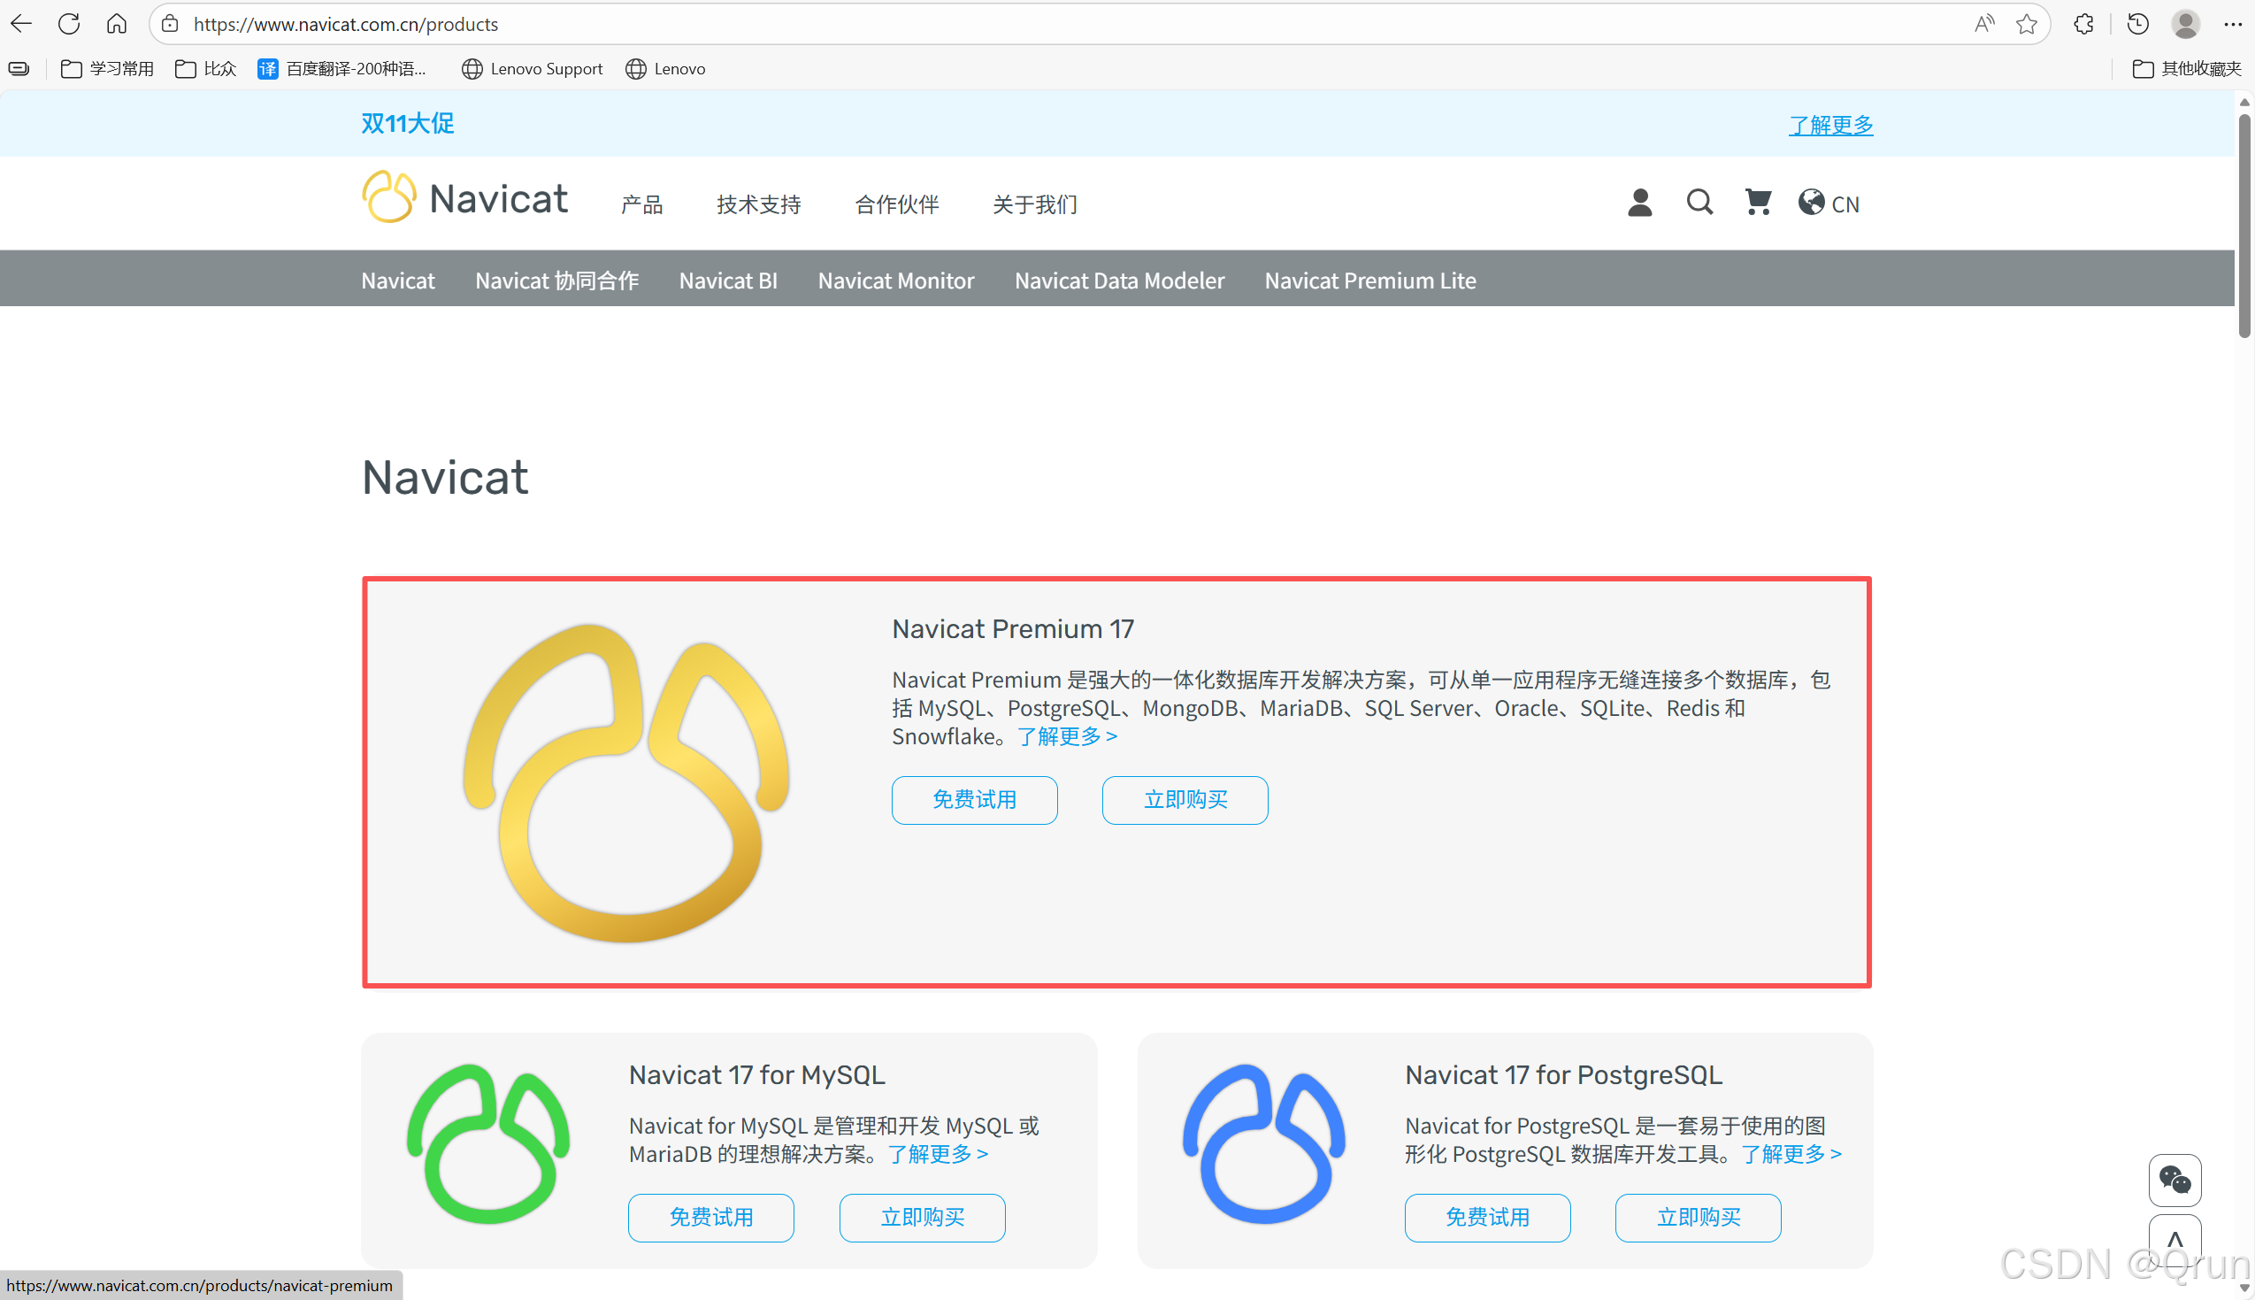
Task: Open the CN language selector globe
Action: [x=1829, y=204]
